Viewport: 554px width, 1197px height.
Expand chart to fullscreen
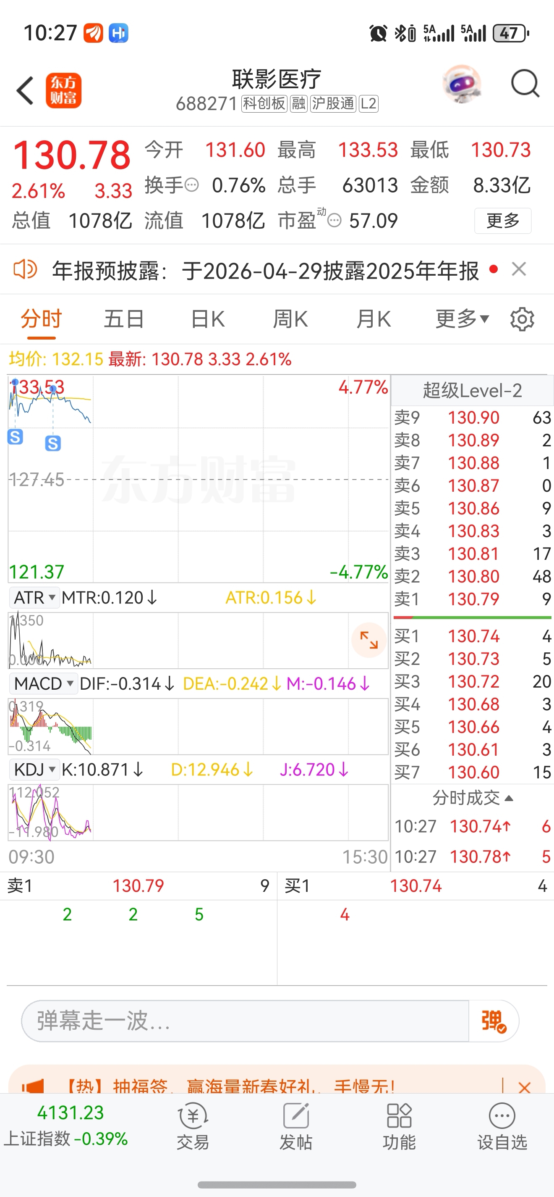[369, 640]
